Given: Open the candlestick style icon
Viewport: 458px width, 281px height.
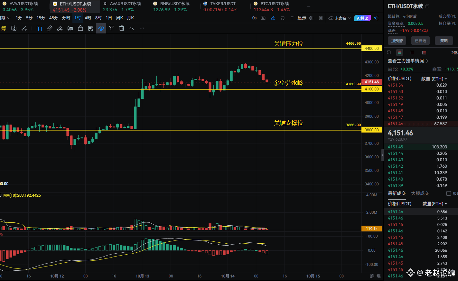Looking at the screenshot, I should [x=70, y=28].
